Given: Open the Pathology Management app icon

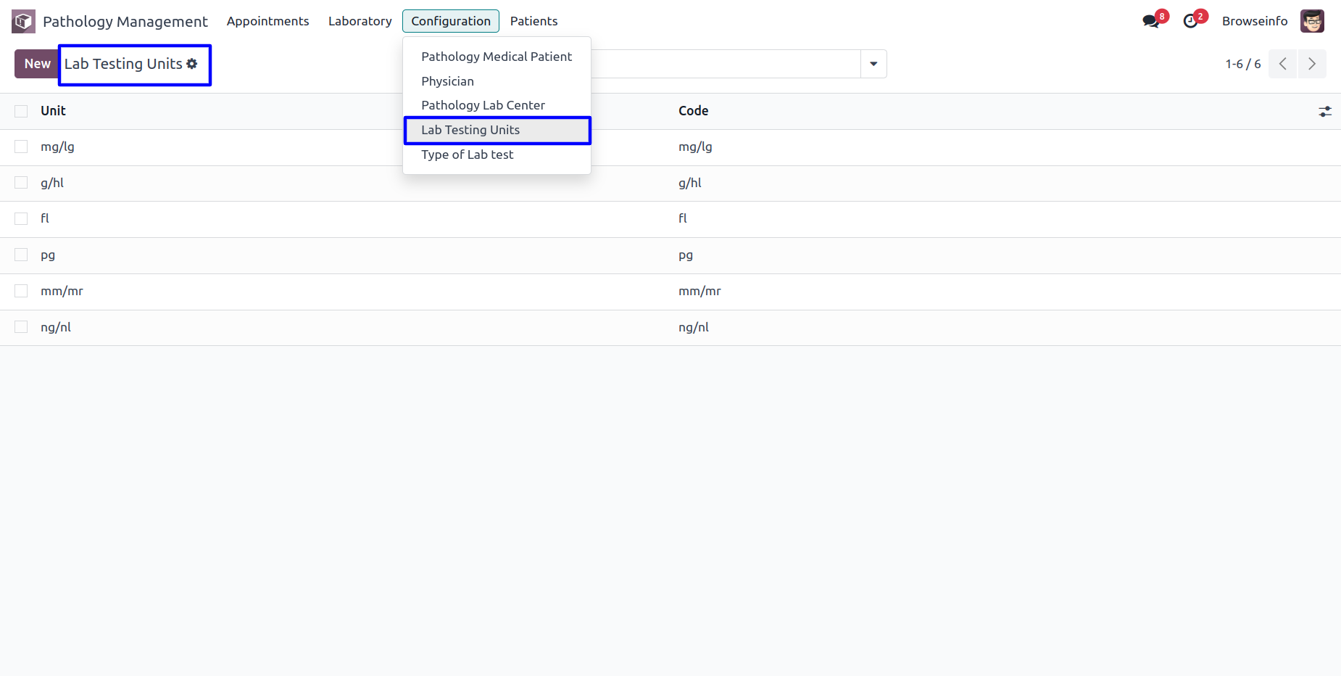Looking at the screenshot, I should point(23,21).
